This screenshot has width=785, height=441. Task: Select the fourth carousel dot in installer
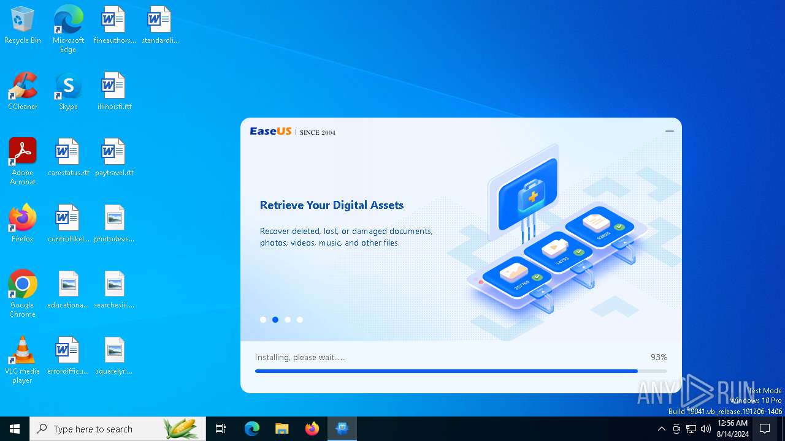(x=300, y=320)
